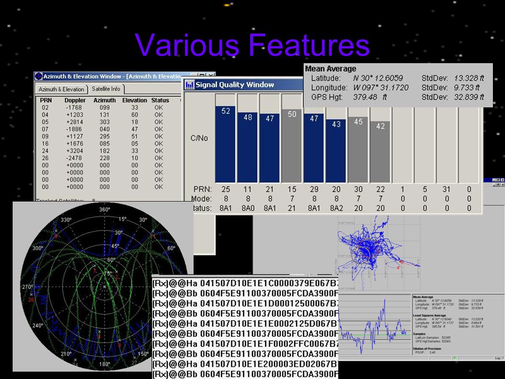Screen dimensions: 505x379
Task: Click the PRN column header in Satellite Info table
Action: point(46,100)
